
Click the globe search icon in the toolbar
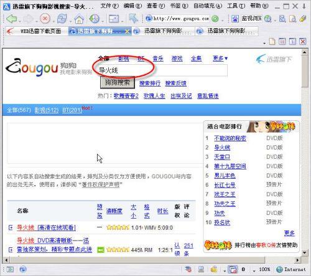267,19
